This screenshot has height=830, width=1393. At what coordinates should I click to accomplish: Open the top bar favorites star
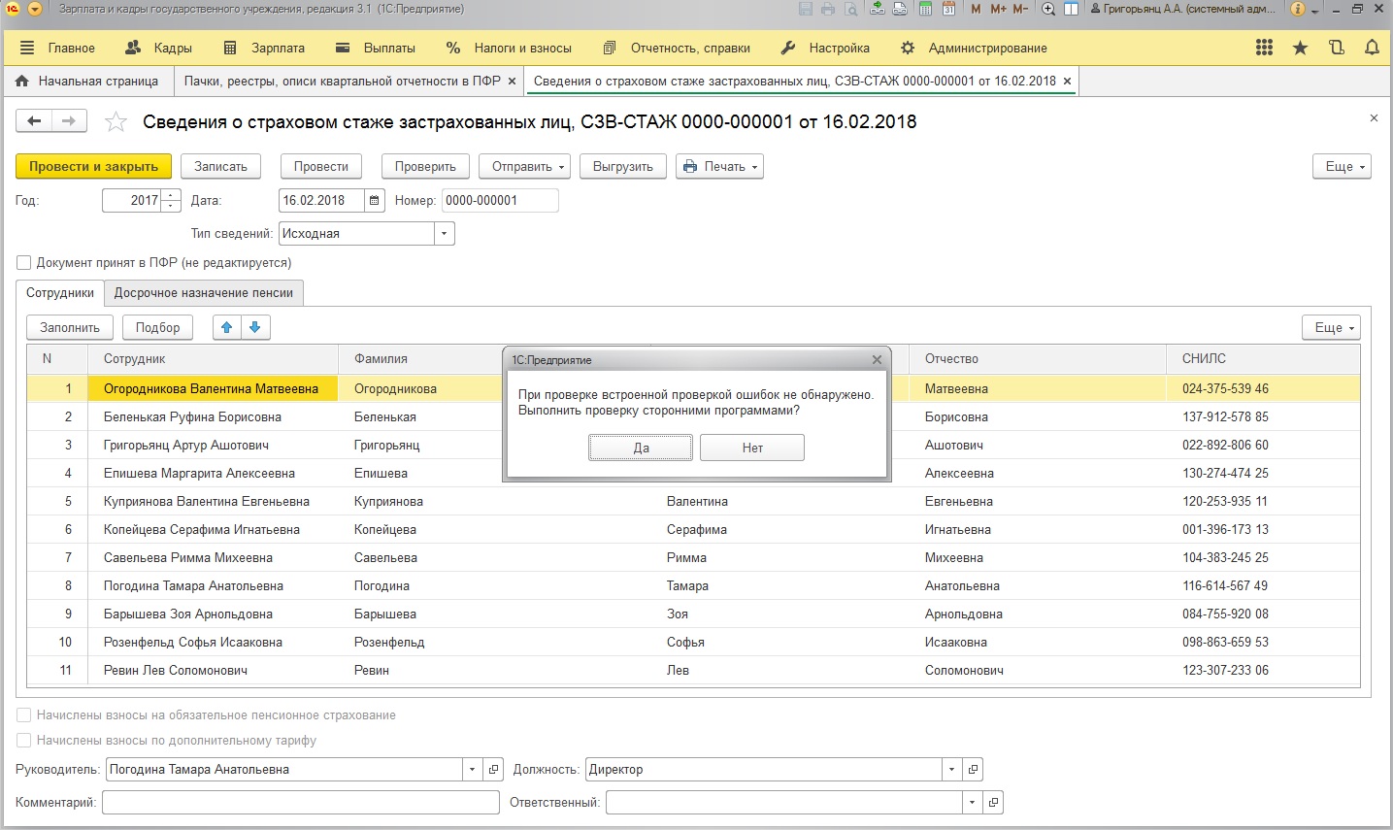tap(1300, 48)
